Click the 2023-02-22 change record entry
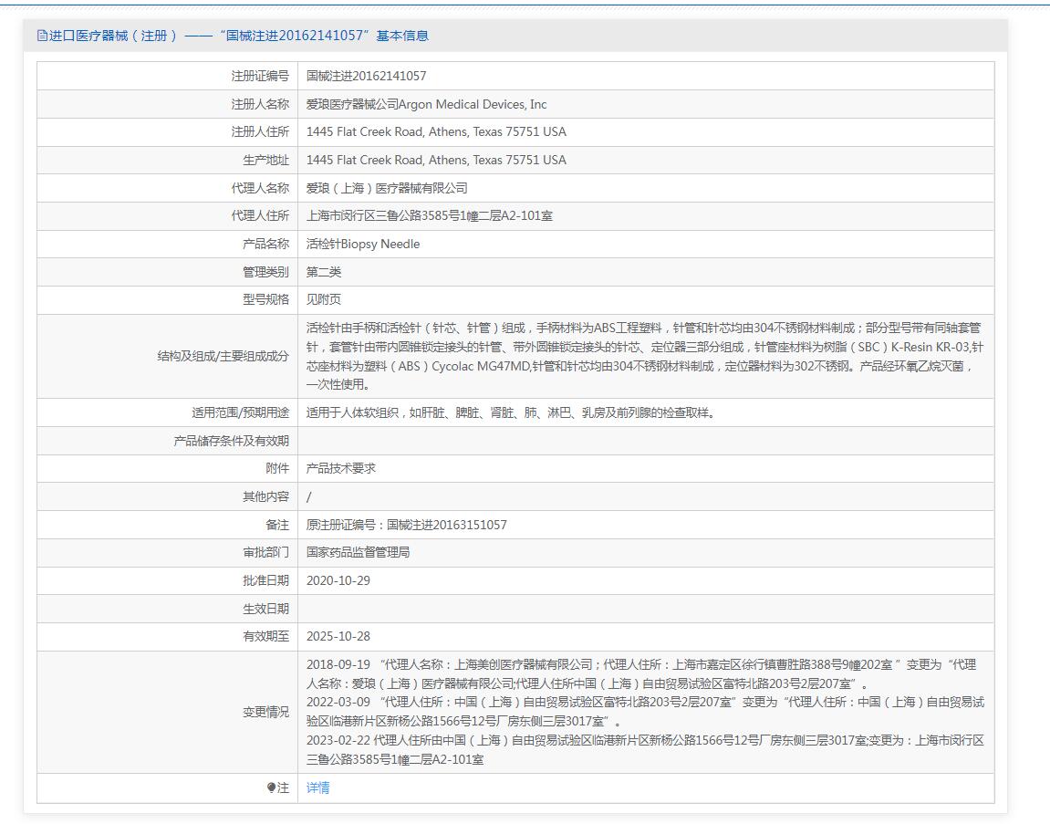The height and width of the screenshot is (824, 1050). point(645,750)
